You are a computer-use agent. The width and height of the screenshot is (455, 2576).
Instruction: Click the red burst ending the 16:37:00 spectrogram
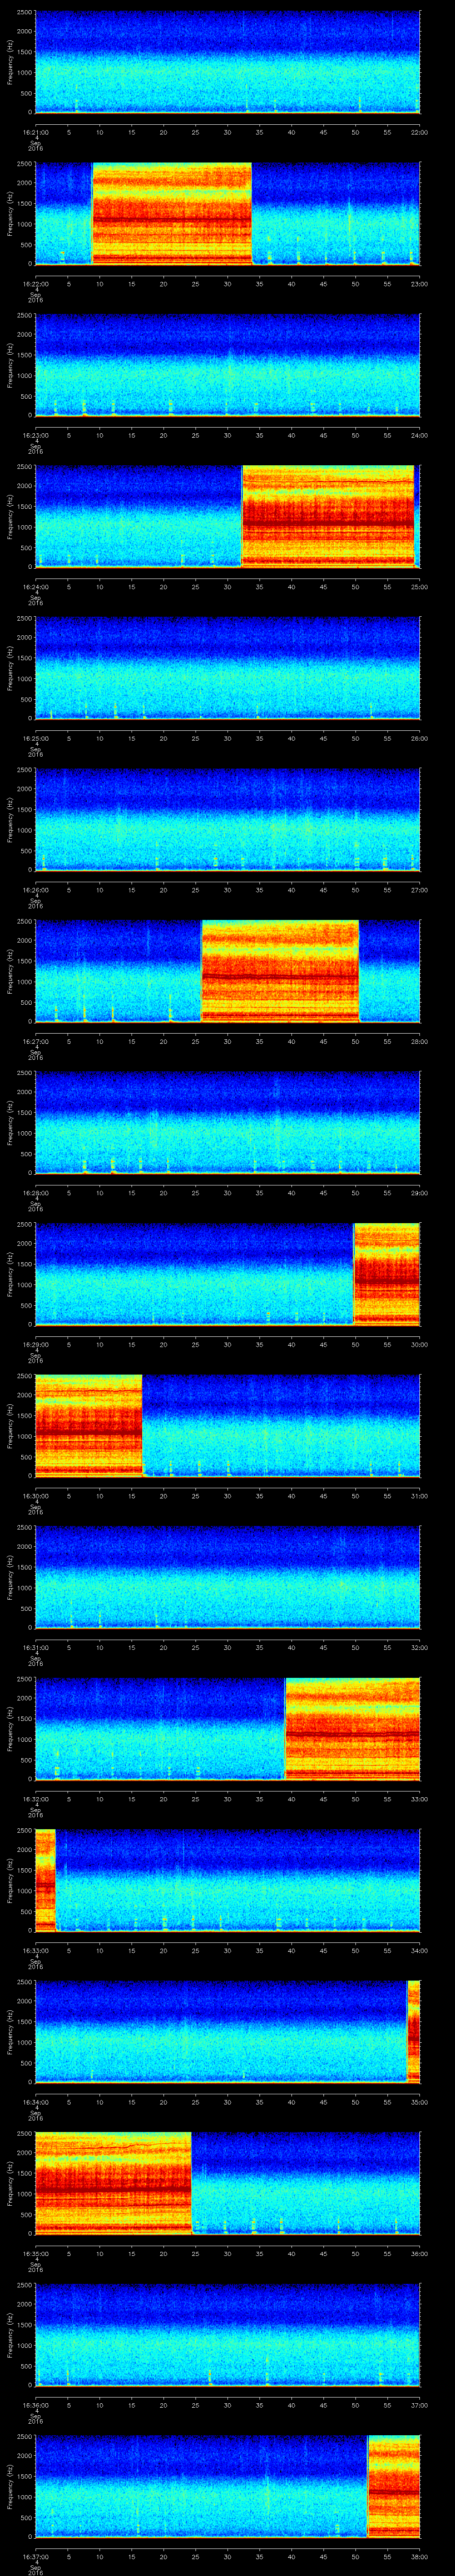(393, 2486)
